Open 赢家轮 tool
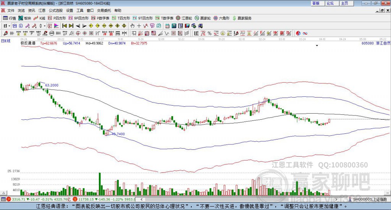 (203, 18)
